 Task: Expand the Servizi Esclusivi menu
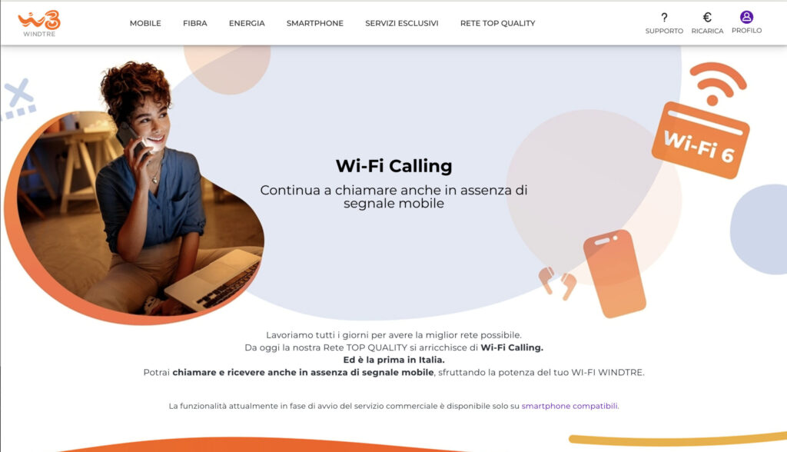point(401,23)
